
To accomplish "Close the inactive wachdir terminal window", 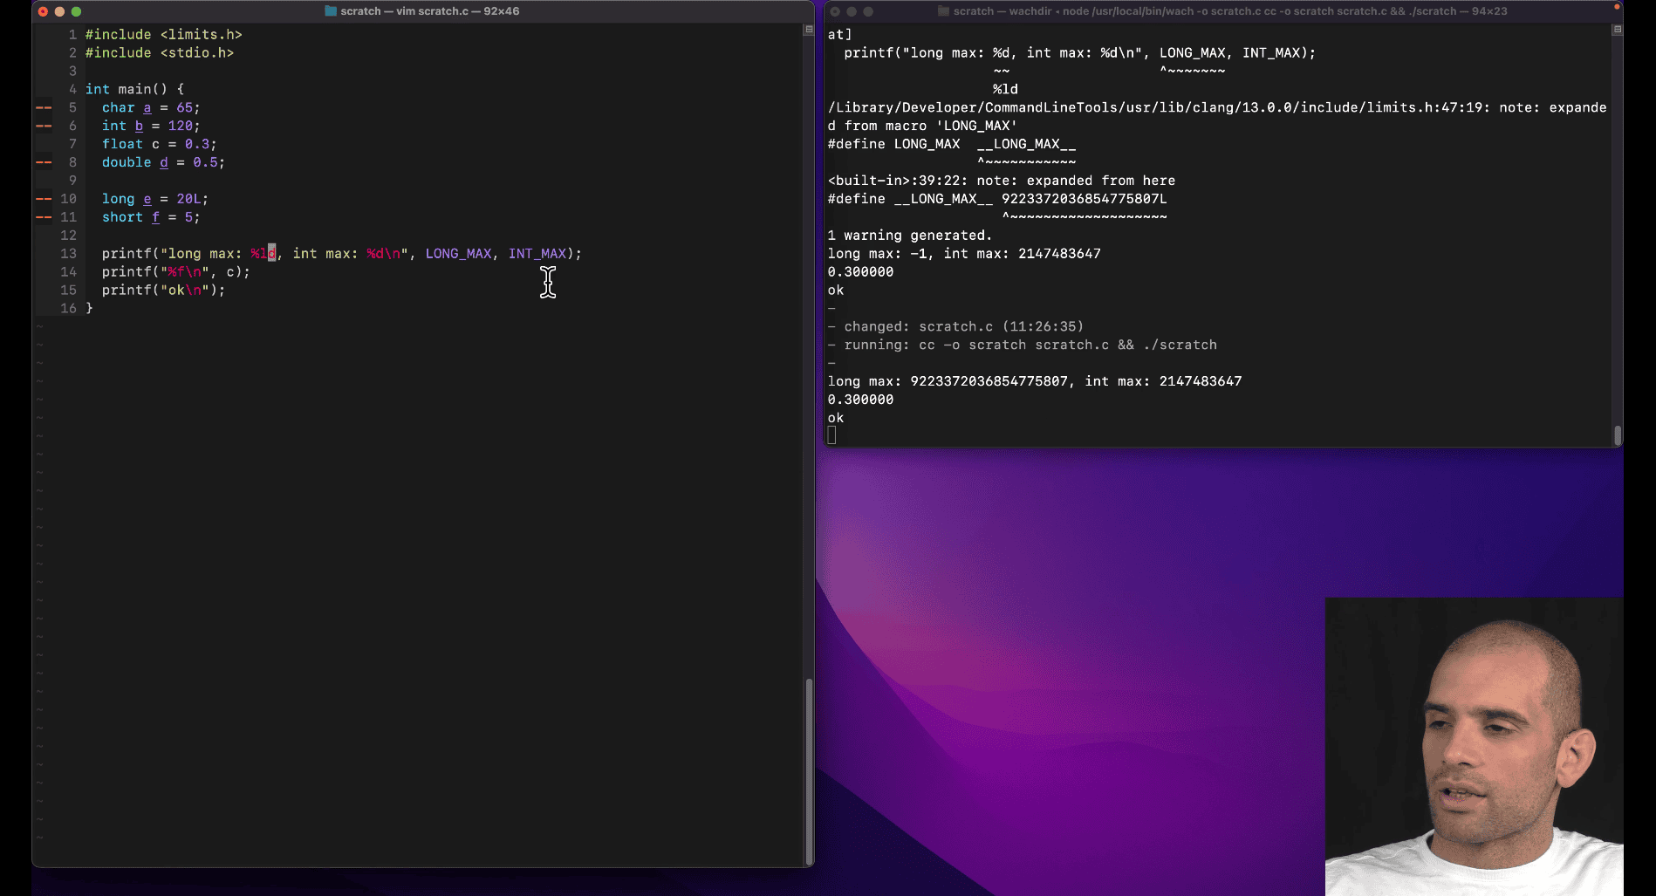I will click(835, 11).
